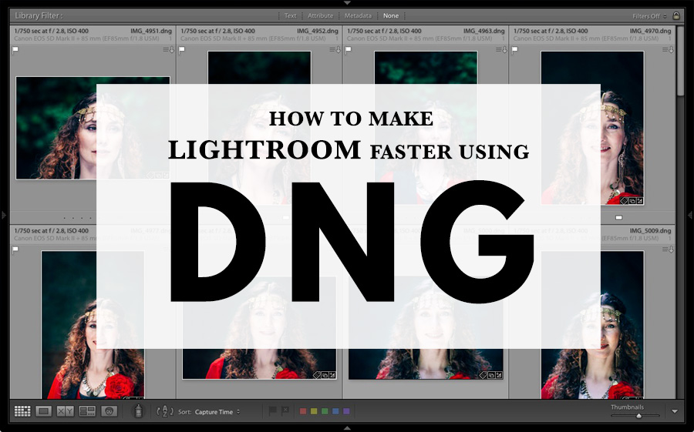Open Survey view
Screen dimensions: 694x432
coord(87,411)
